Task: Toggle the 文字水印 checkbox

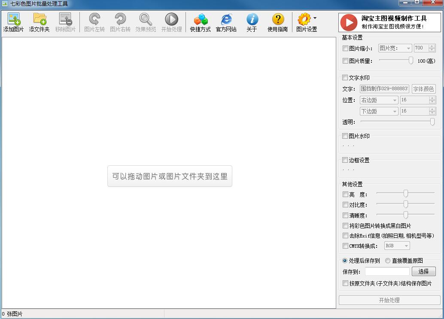Action: coord(345,78)
